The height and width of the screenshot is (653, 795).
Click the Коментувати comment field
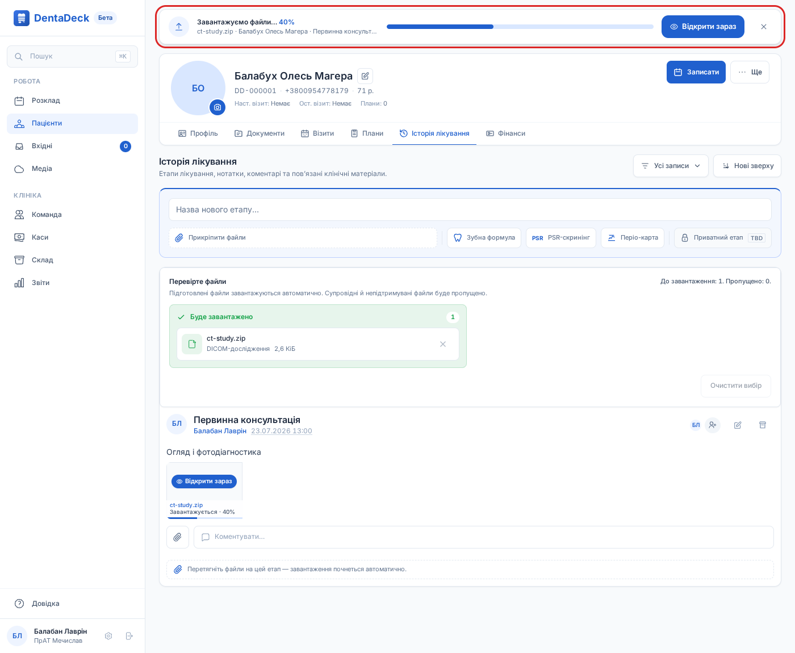[x=484, y=537]
